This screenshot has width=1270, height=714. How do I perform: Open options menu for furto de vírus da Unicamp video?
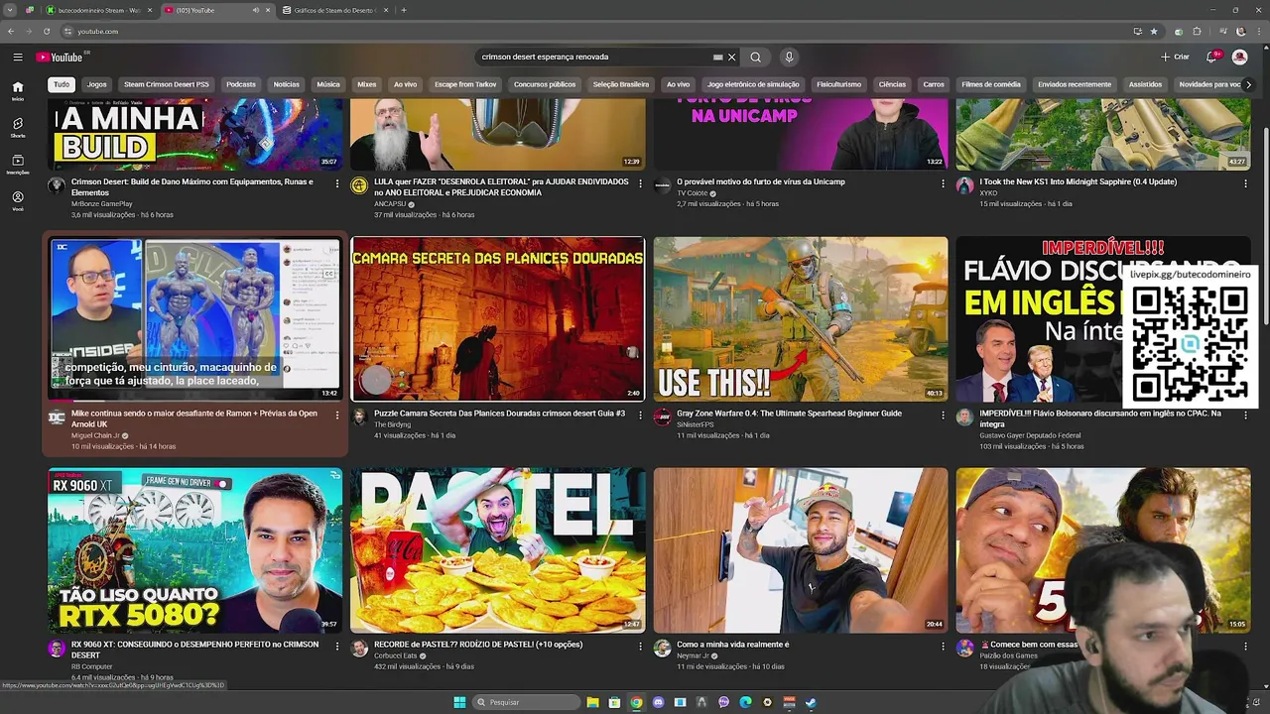pyautogui.click(x=943, y=183)
